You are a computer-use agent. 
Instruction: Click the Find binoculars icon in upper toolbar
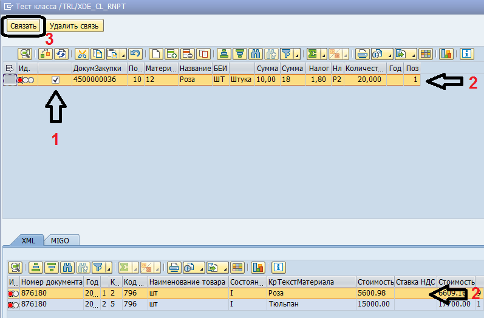257,54
